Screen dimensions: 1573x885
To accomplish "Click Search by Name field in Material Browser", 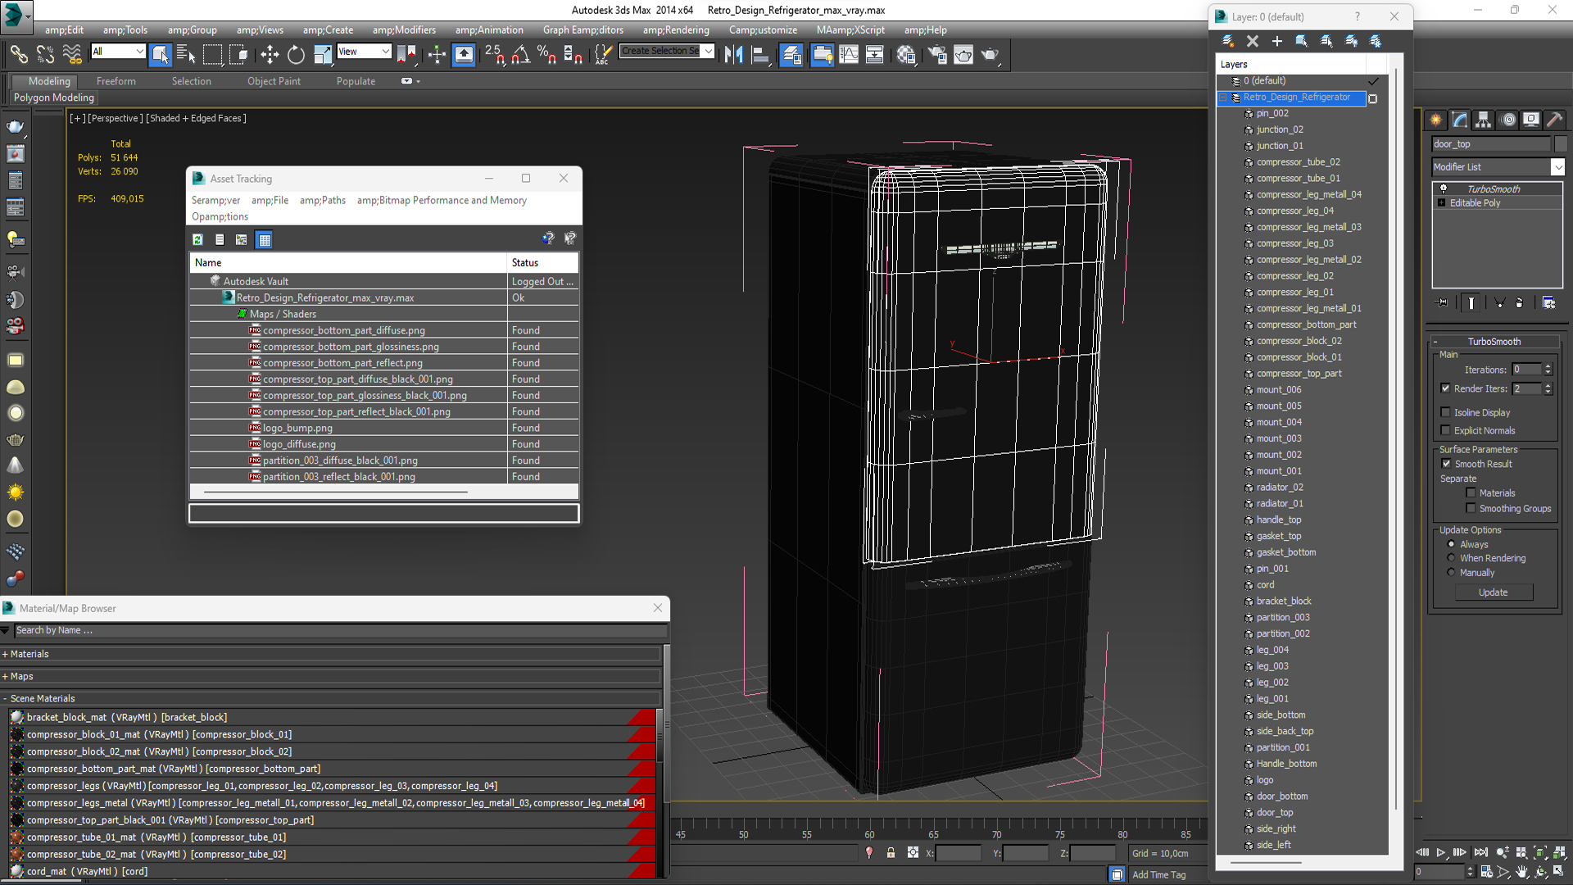I will click(x=340, y=631).
